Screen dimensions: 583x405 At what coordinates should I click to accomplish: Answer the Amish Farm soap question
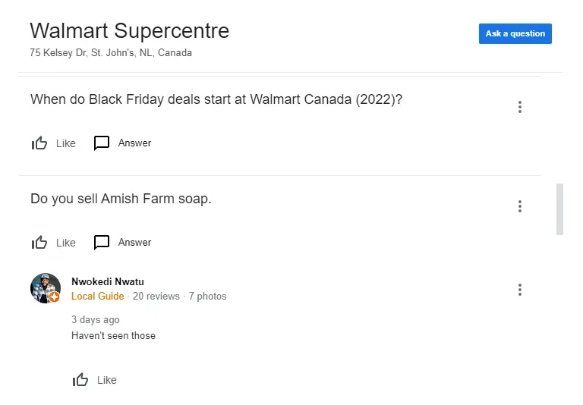coord(102,243)
